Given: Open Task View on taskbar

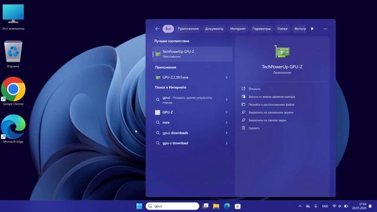Looking at the screenshot, I should pos(206,206).
